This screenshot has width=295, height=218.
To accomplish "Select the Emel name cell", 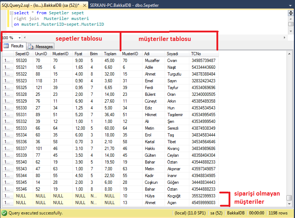I will coord(154,81).
